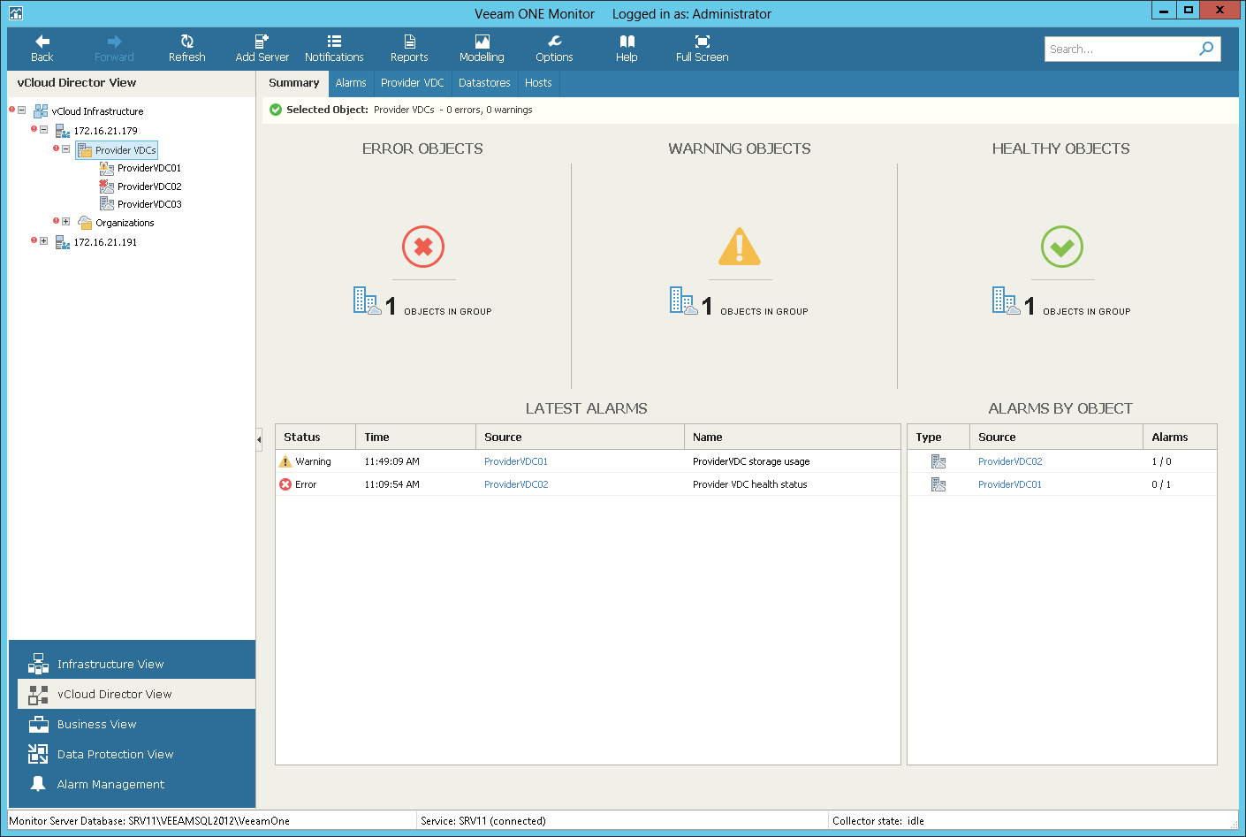The height and width of the screenshot is (837, 1246).
Task: Click the yellow warning objects triangle
Action: click(x=740, y=247)
